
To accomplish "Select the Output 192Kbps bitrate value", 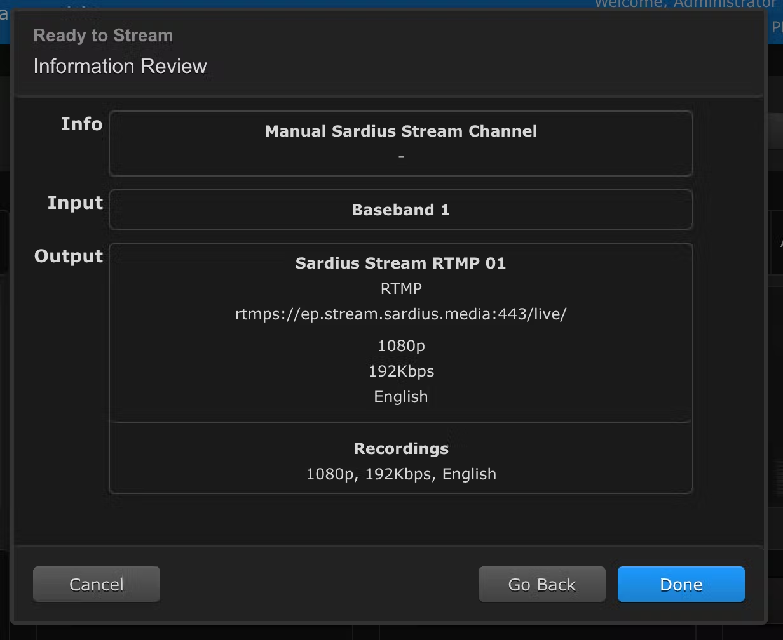I will pos(401,371).
